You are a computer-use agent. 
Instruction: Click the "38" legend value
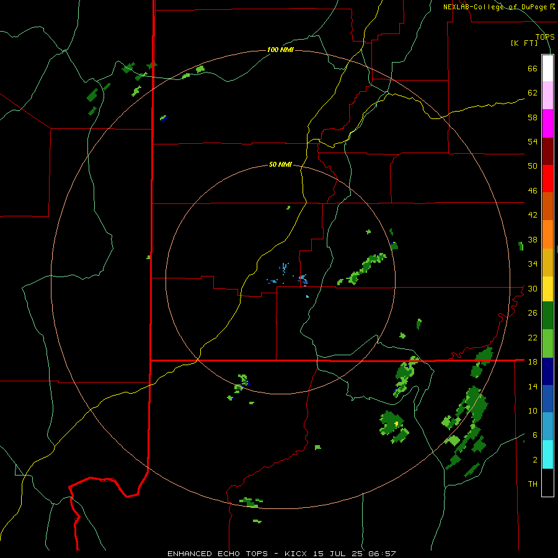click(533, 239)
